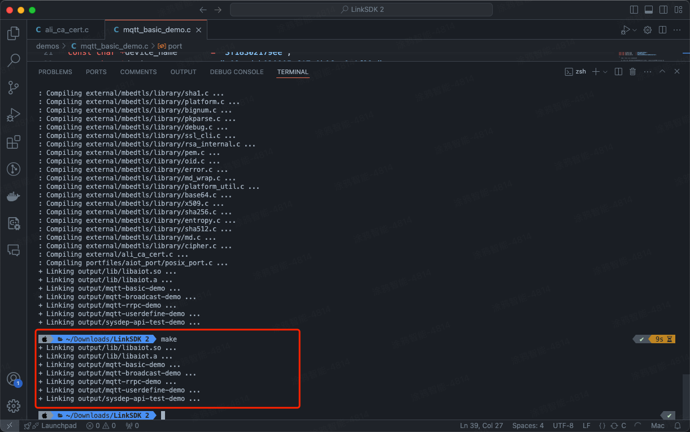Open editor More Actions menu
This screenshot has width=690, height=432.
678,30
